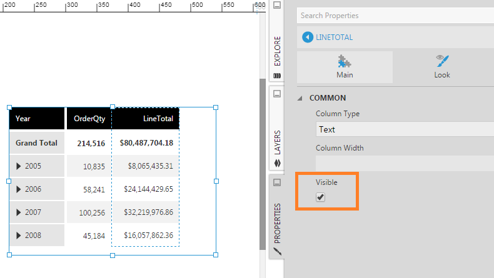Click minimize icon above Properties tab
494x278 pixels.
click(x=277, y=182)
